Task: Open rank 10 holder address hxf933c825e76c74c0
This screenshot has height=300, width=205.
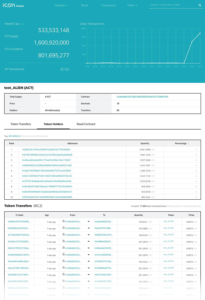Action: pyautogui.click(x=47, y=197)
